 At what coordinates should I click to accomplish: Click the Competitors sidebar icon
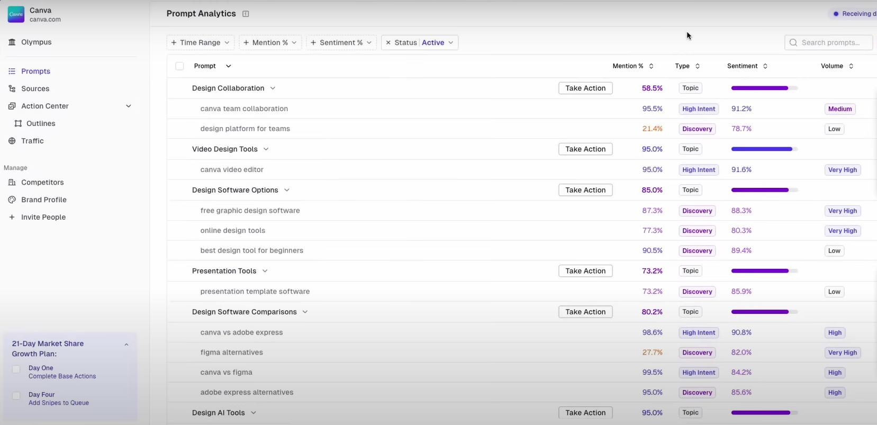12,183
